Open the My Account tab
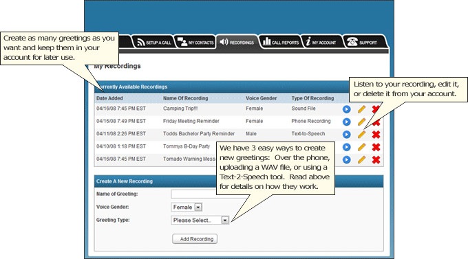The image size is (468, 259). pyautogui.click(x=321, y=43)
